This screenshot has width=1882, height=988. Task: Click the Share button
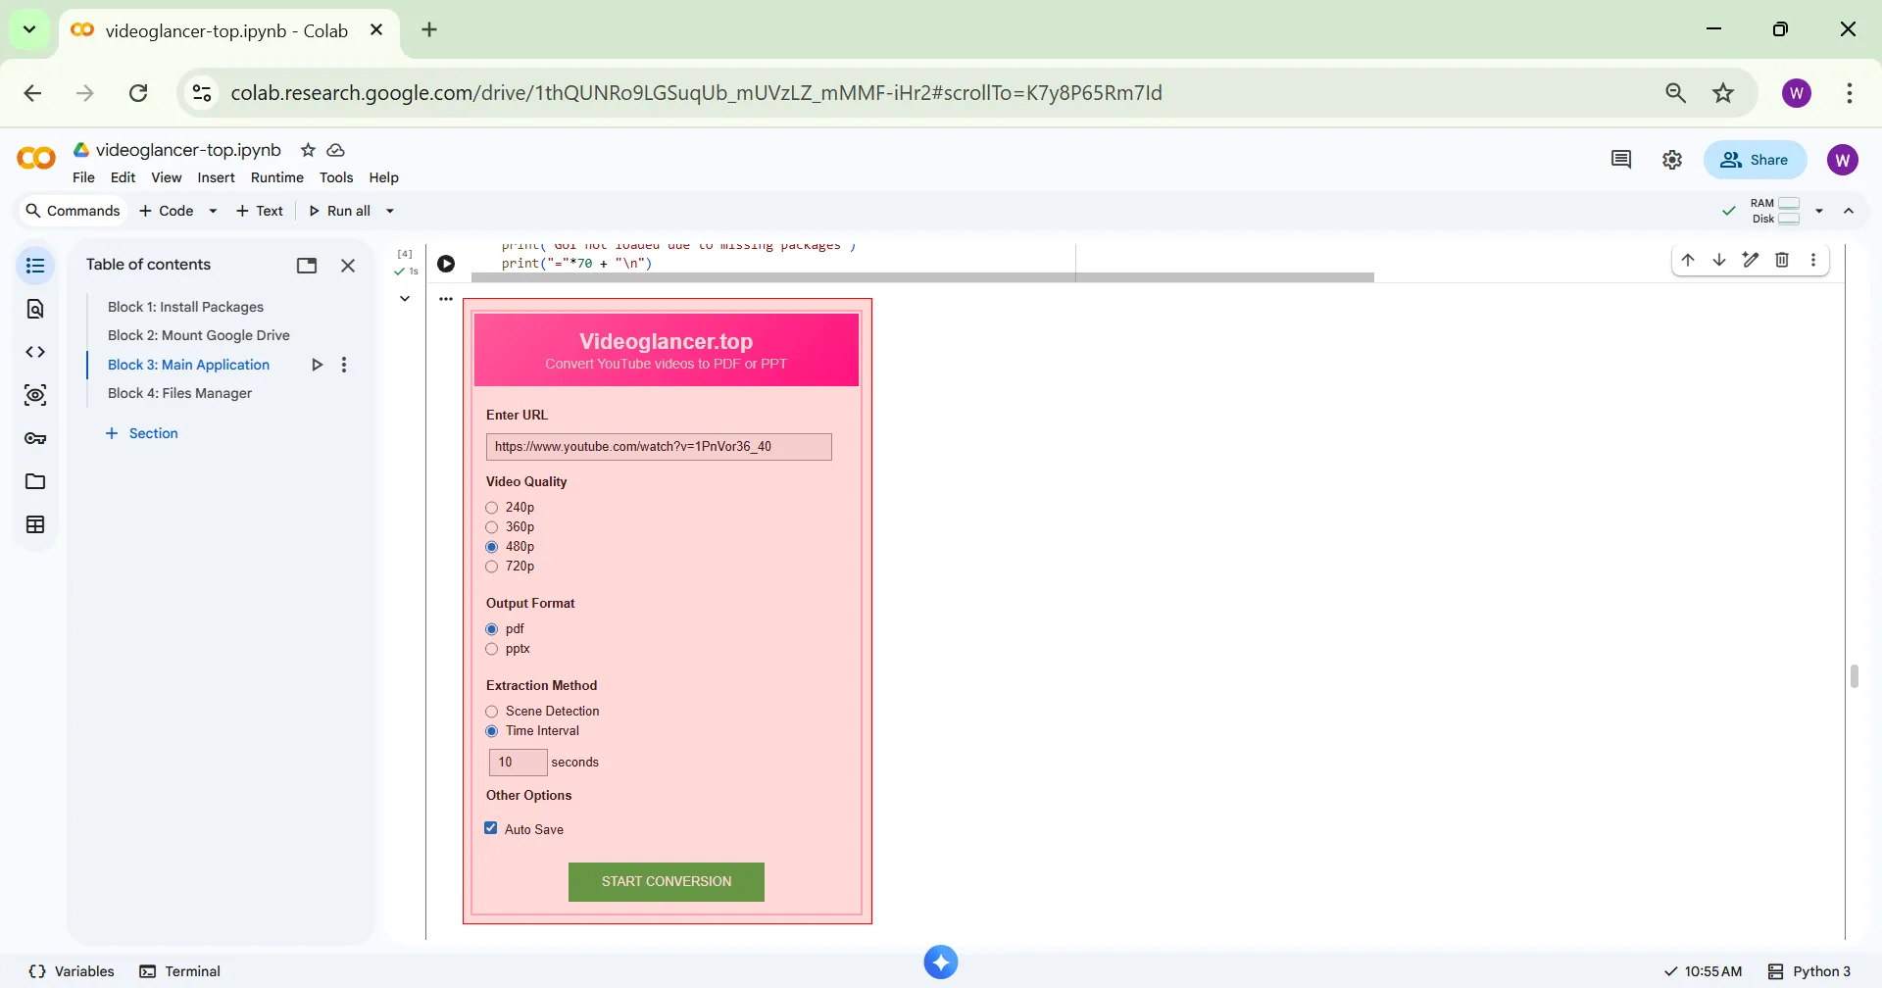1755,160
